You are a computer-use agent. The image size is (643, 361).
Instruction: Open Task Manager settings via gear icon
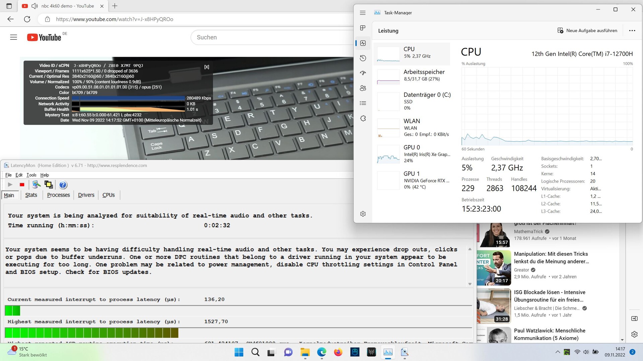pyautogui.click(x=363, y=214)
